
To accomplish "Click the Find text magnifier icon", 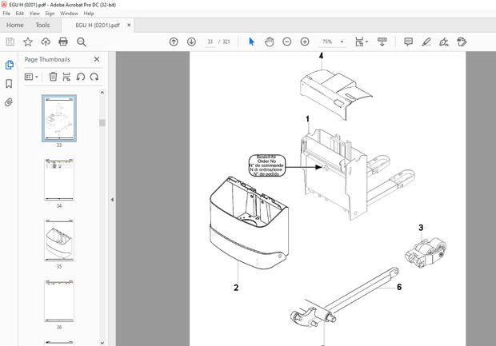I will pos(81,42).
